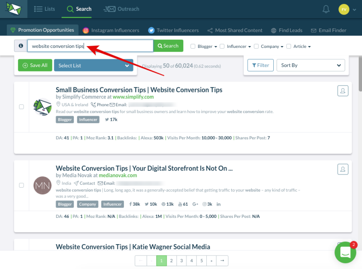This screenshot has width=362, height=269.
Task: Click the envelope logo in the top-left corner
Action: 14,9
